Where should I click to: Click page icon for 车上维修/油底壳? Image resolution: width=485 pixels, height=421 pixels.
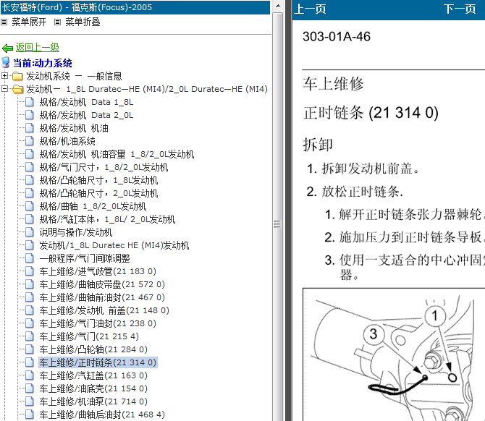[30, 388]
